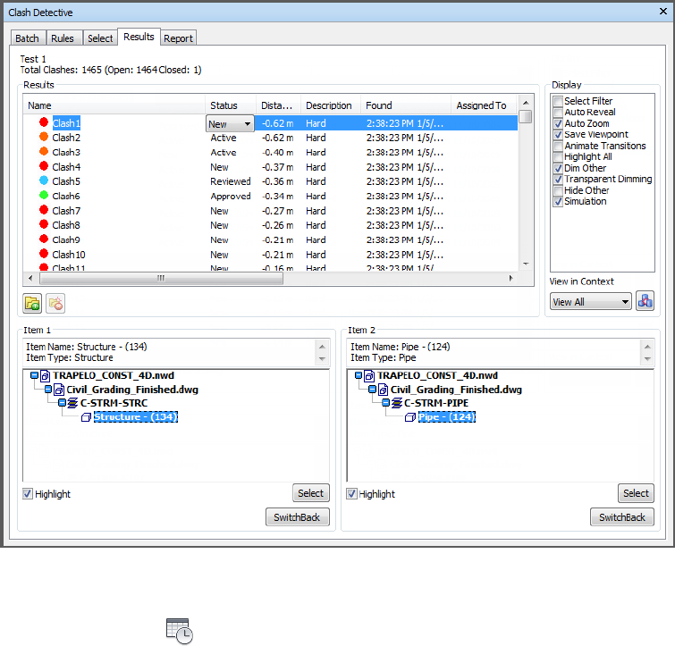Click the layer icon of C-STRM-STRC
This screenshot has height=646, width=675.
72,403
